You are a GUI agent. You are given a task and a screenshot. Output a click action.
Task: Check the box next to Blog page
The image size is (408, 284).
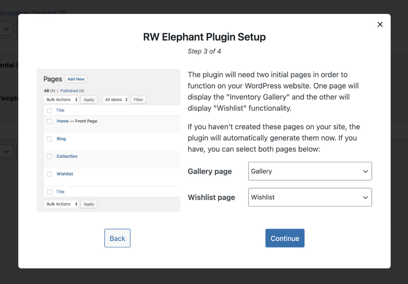50,139
